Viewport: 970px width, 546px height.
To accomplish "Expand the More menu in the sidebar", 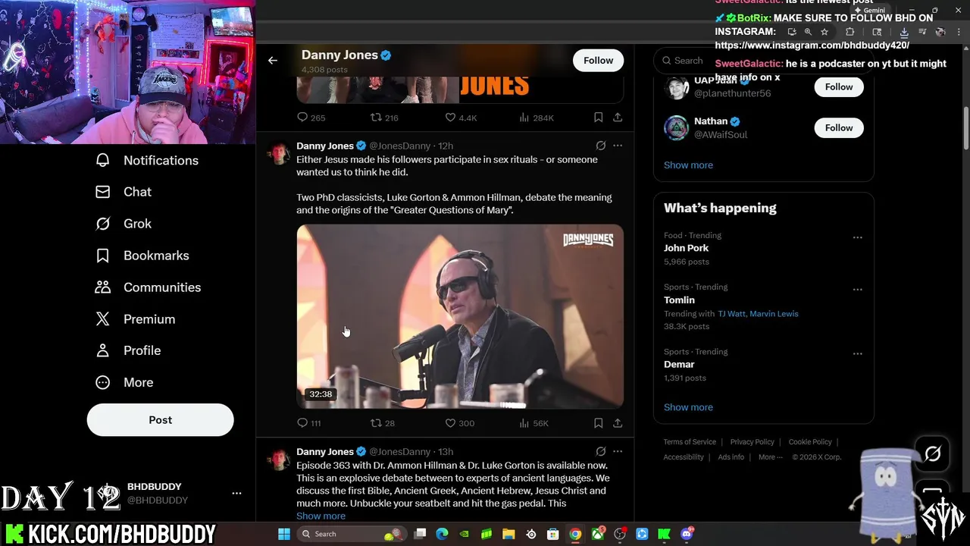I will (x=124, y=382).
